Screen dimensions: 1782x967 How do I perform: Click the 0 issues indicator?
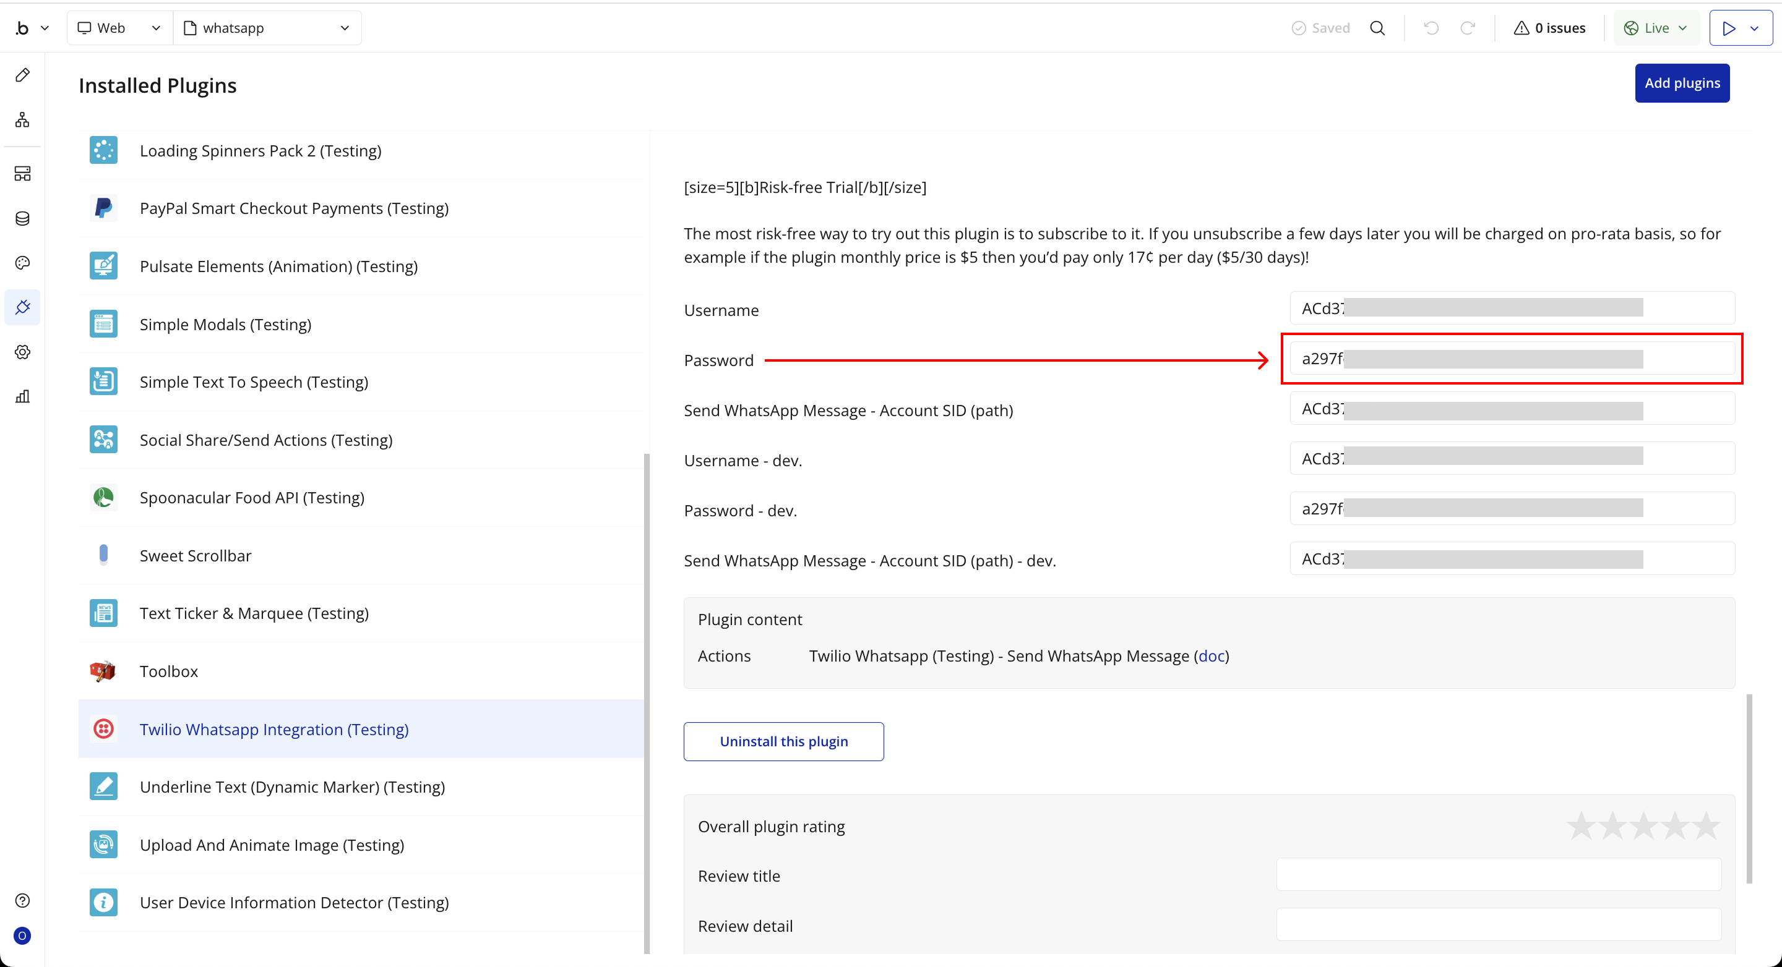[x=1549, y=28]
